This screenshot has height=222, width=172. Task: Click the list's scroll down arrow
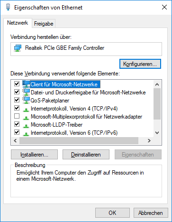pos(157,133)
